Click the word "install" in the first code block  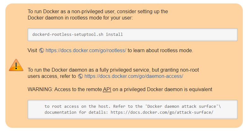[x=114, y=34]
